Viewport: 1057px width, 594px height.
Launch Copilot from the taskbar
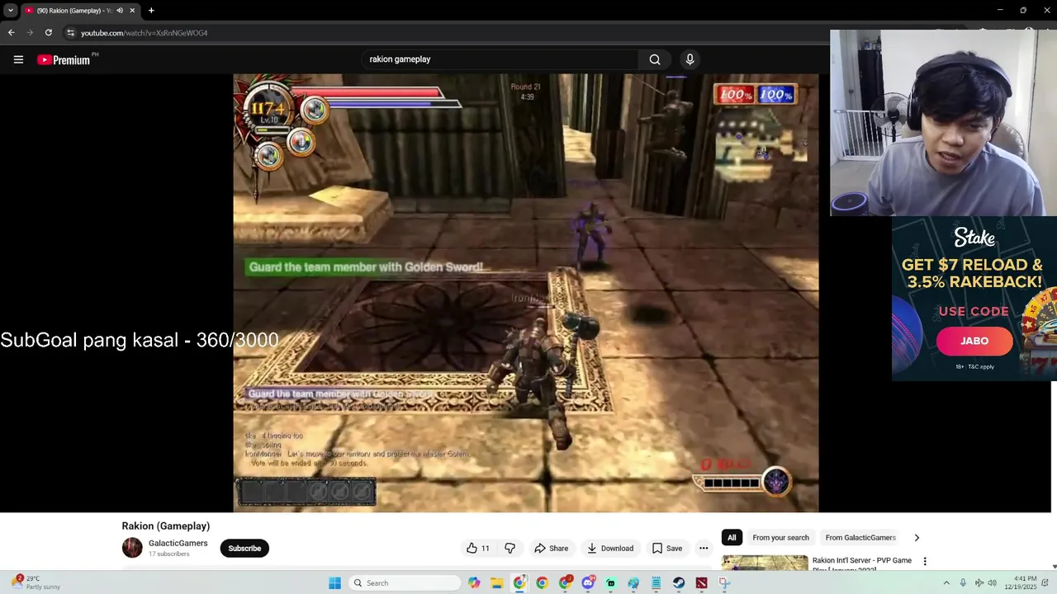pos(474,583)
